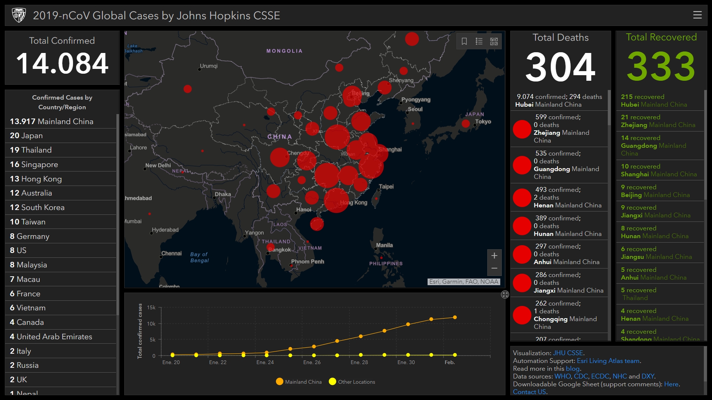
Task: Select 4 United Arab Emirates row
Action: pyautogui.click(x=60, y=337)
